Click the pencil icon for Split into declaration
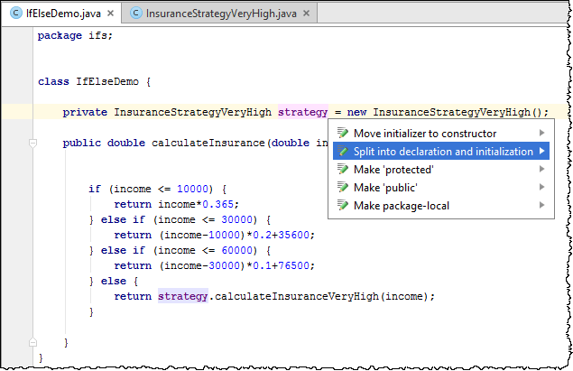Viewport: 573px width, 371px height. 342,152
